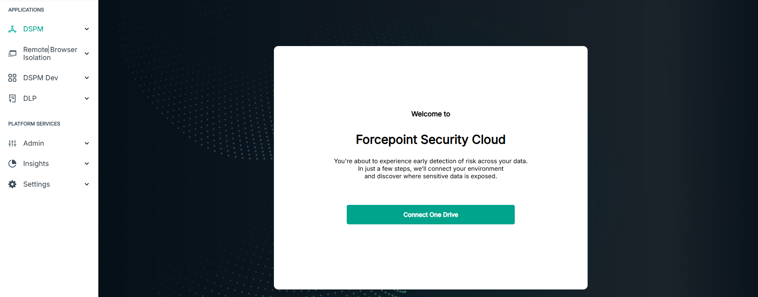Click the Remote Browser Isolation screen icon
Image resolution: width=758 pixels, height=297 pixels.
pos(12,54)
